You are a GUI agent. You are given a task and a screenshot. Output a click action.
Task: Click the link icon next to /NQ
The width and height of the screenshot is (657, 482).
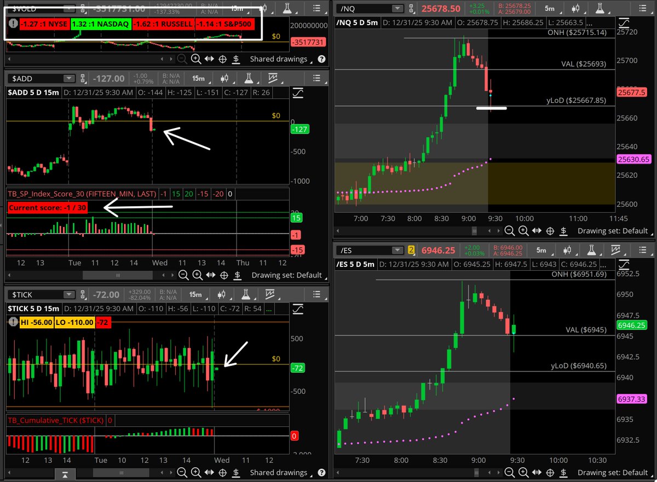point(412,8)
